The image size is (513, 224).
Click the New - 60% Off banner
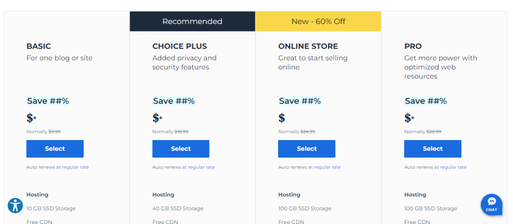(318, 21)
